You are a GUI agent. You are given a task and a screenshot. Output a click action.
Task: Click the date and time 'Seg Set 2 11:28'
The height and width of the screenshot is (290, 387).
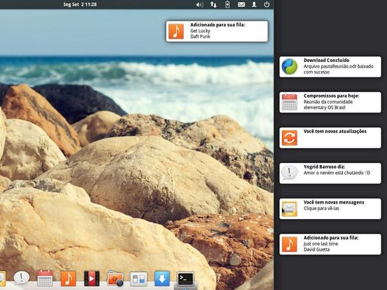(80, 5)
